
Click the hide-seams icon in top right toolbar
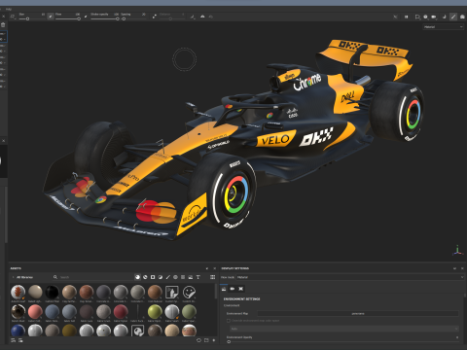tap(395, 17)
